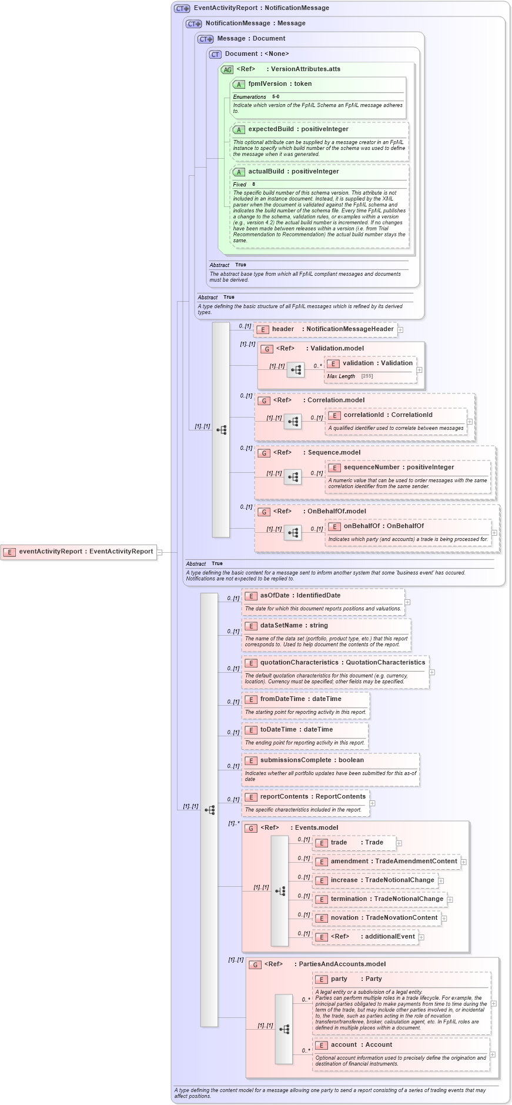Click the E icon beside trade : Trade
The height and width of the screenshot is (1105, 512).
click(322, 843)
